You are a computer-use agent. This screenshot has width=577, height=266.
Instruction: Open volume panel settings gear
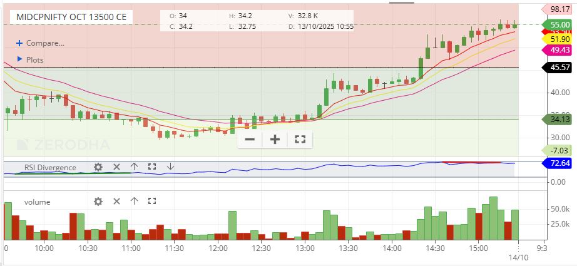tap(98, 202)
